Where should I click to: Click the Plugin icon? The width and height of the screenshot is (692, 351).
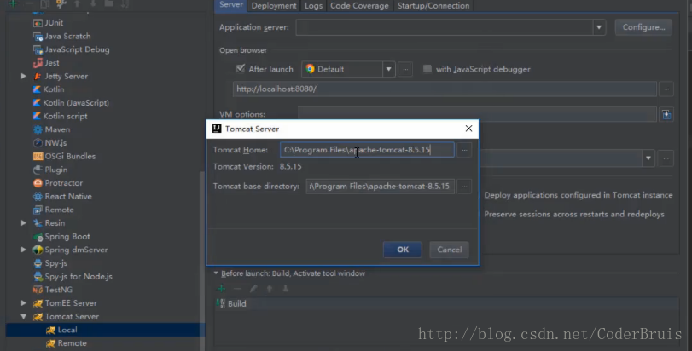point(38,170)
